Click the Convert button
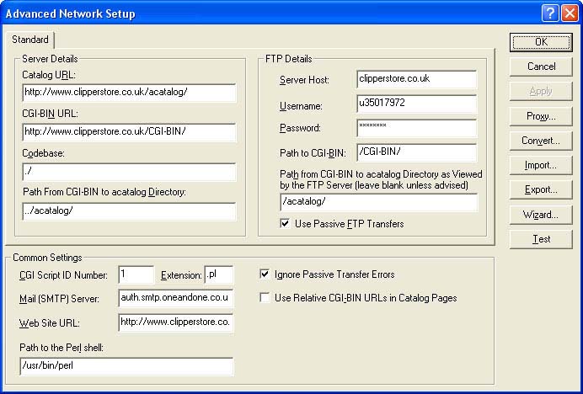 (x=541, y=141)
